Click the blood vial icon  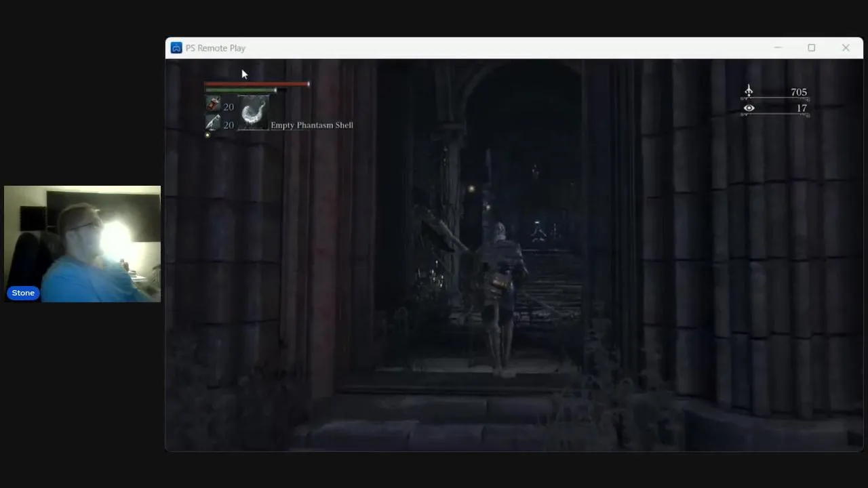pos(213,104)
